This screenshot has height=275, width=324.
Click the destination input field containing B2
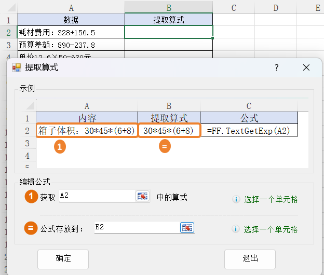136,228
